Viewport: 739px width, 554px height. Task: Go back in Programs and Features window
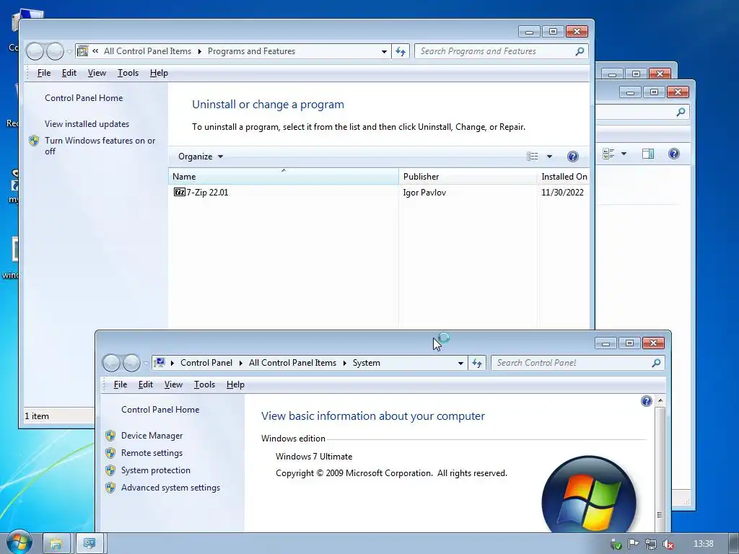35,51
